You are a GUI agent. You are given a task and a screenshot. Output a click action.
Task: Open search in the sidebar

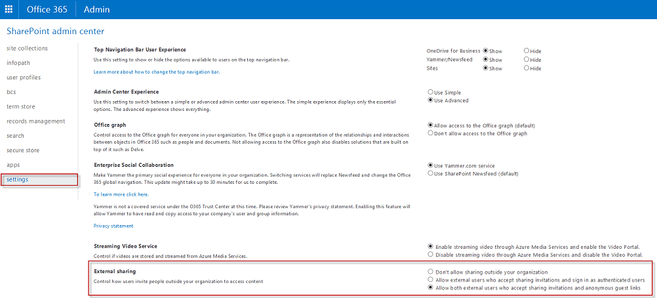point(16,136)
